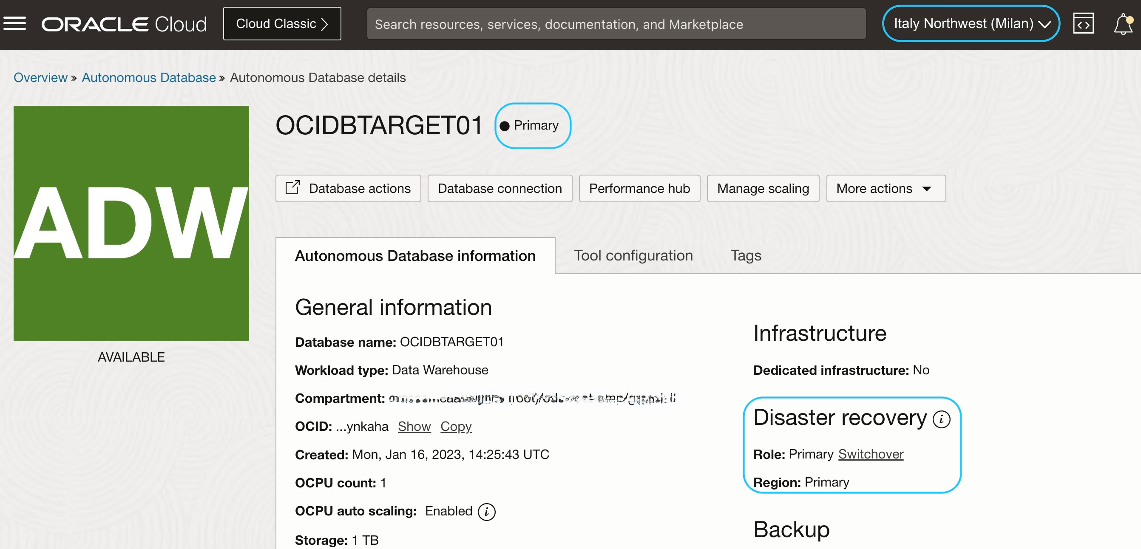This screenshot has height=549, width=1141.
Task: Click the OCPU auto scaling info icon
Action: [486, 512]
